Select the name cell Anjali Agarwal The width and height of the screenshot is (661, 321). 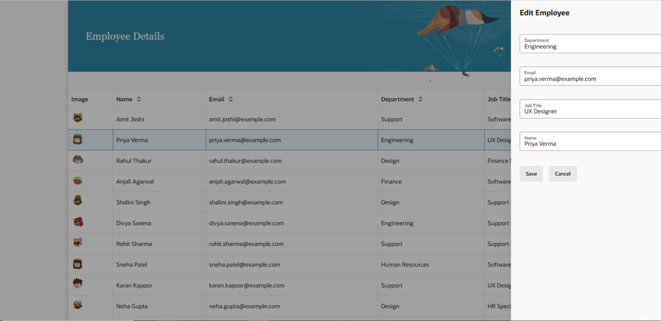(x=159, y=182)
